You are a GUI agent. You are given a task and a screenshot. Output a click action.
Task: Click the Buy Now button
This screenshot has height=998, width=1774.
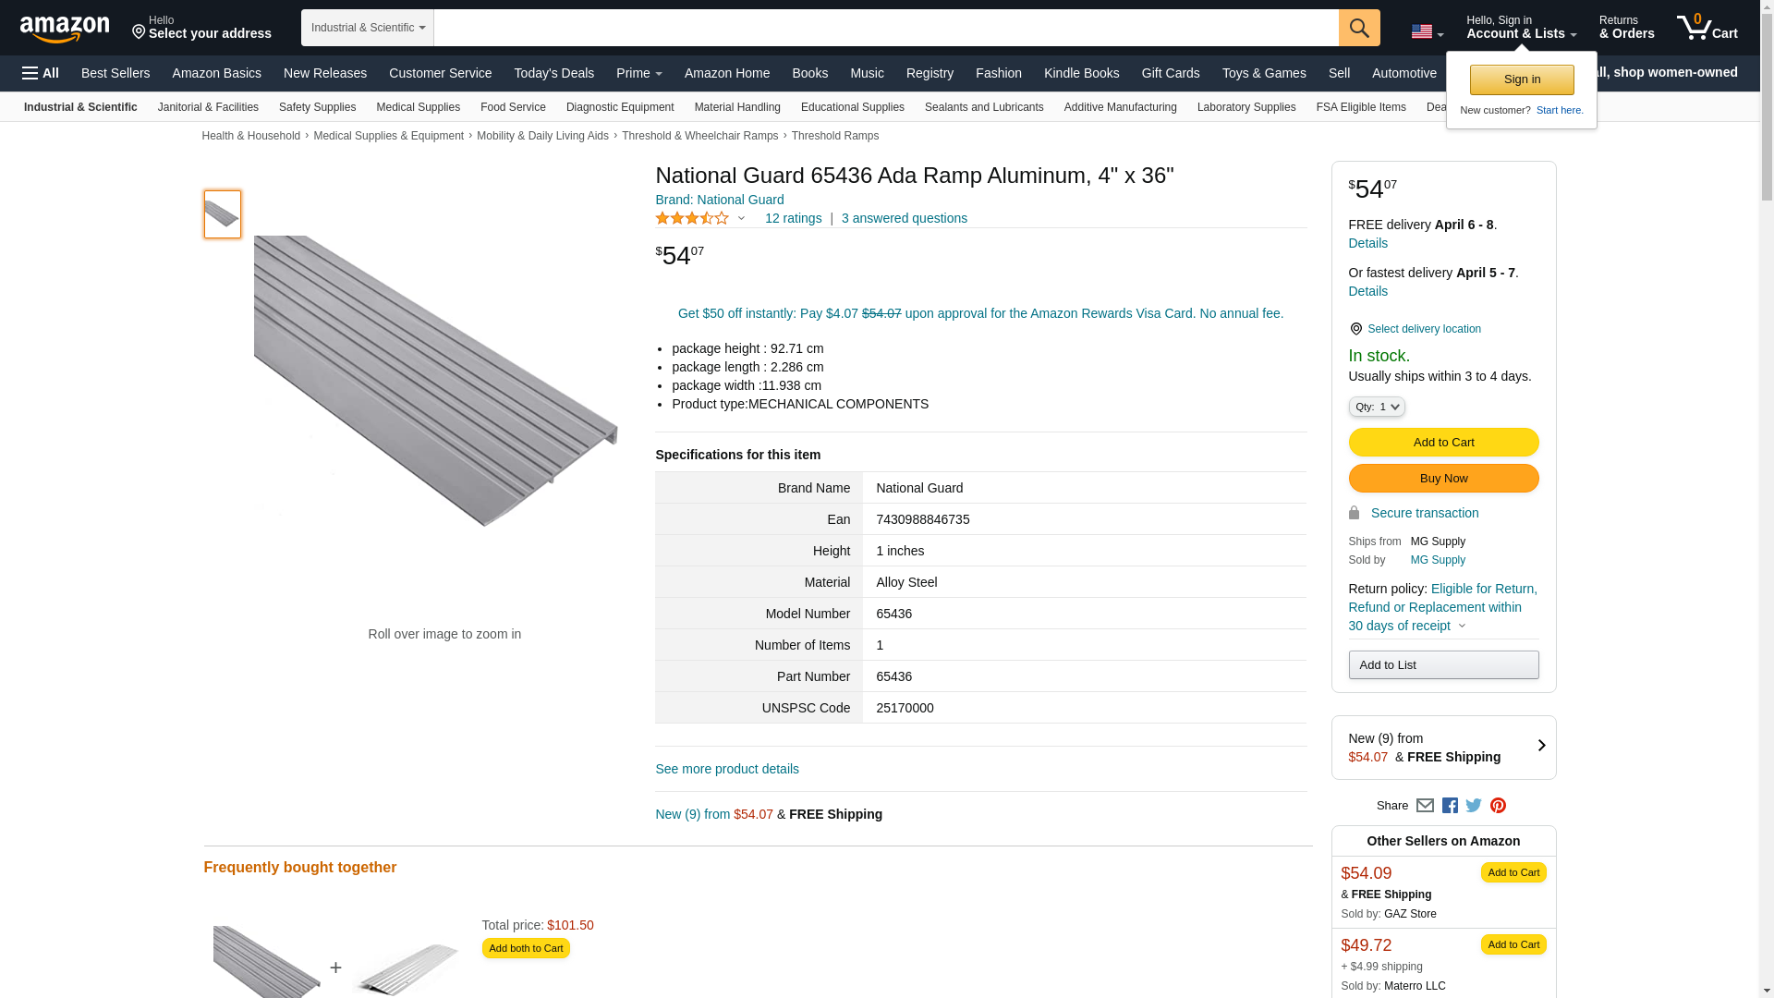point(1442,479)
